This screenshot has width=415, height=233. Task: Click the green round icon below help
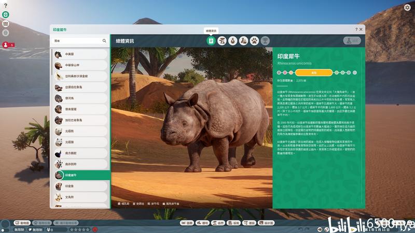tap(6, 14)
